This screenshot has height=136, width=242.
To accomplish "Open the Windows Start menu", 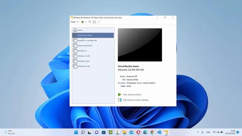I will tap(76, 132).
